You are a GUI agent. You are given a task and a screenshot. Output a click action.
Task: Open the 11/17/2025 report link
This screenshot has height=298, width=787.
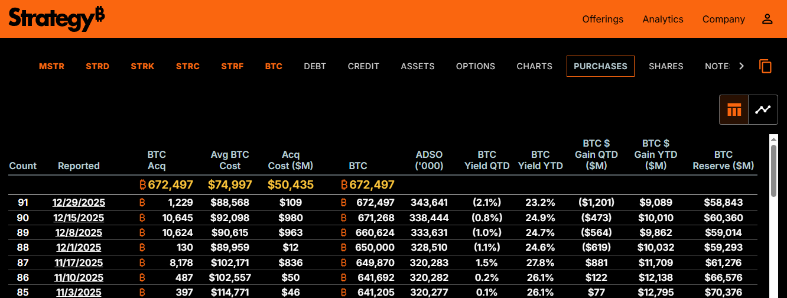(x=79, y=263)
